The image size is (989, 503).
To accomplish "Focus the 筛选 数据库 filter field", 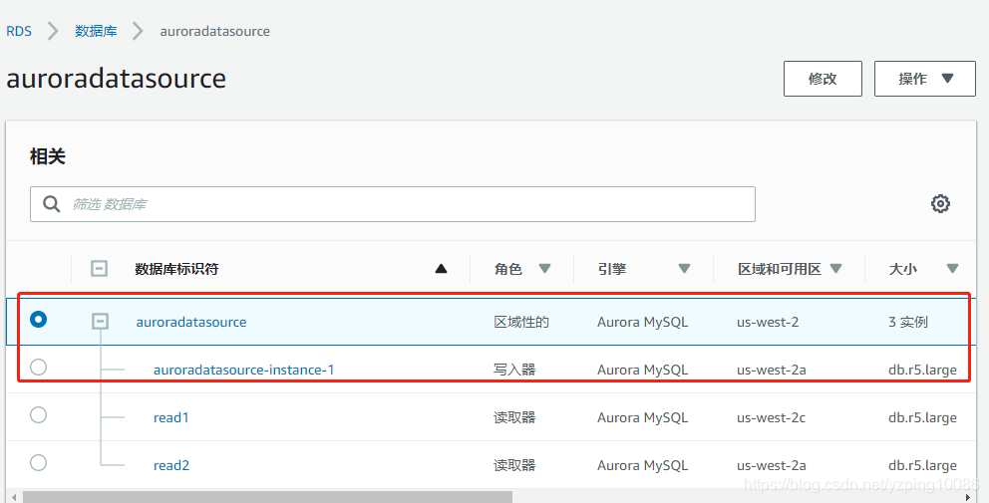I will pyautogui.click(x=393, y=204).
